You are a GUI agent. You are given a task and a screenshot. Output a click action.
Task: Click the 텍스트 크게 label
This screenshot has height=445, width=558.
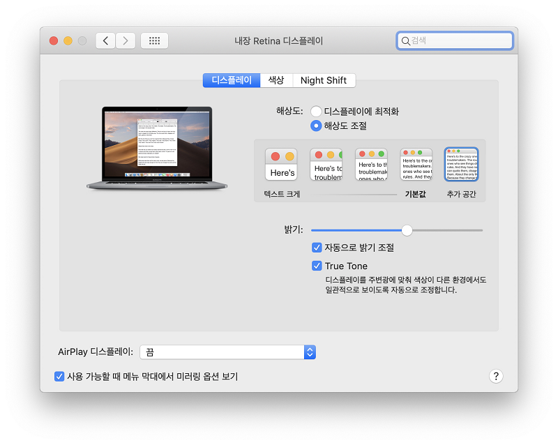[x=282, y=194]
